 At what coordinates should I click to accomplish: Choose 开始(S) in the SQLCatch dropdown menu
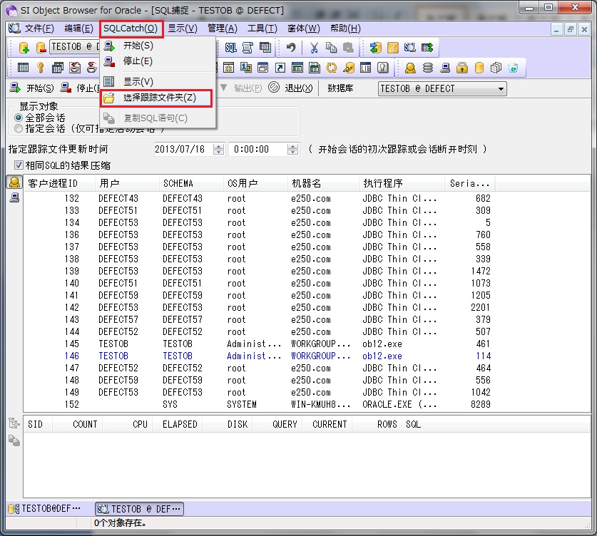[158, 46]
